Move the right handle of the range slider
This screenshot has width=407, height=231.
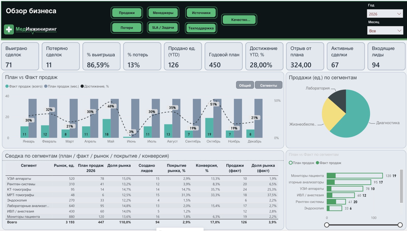(x=400, y=225)
